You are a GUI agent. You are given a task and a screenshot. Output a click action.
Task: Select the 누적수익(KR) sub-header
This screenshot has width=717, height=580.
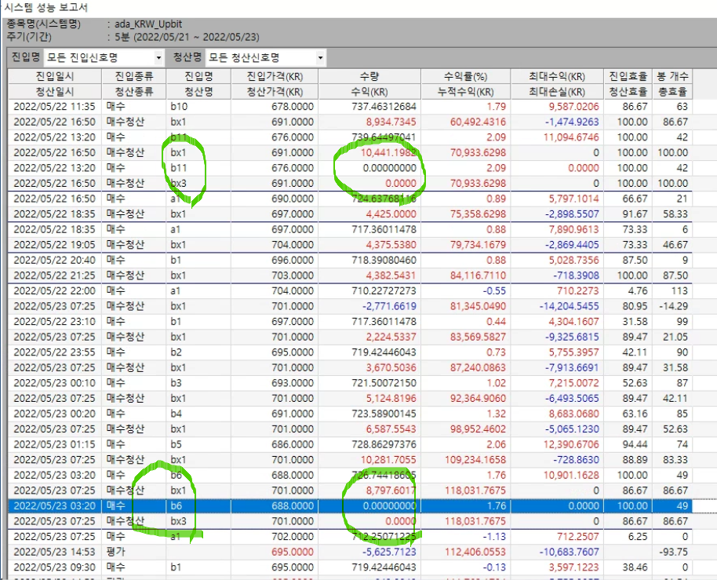(464, 91)
